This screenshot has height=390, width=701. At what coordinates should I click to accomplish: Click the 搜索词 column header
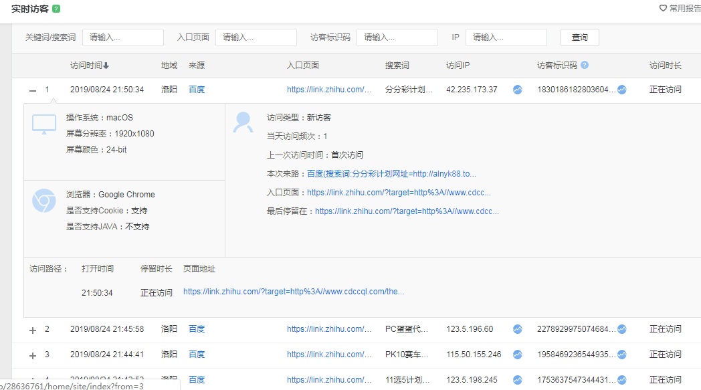click(397, 66)
